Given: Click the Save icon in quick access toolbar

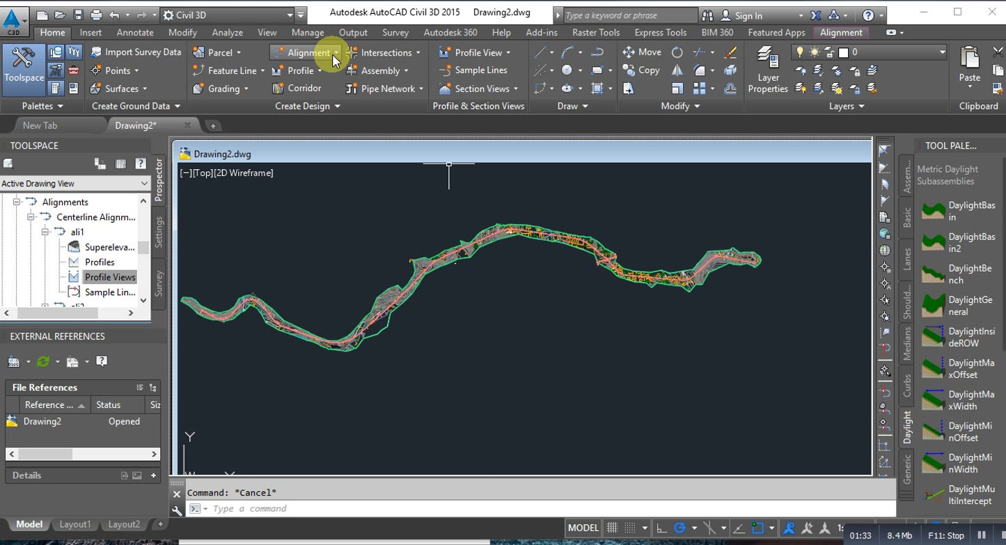Looking at the screenshot, I should click(x=78, y=15).
